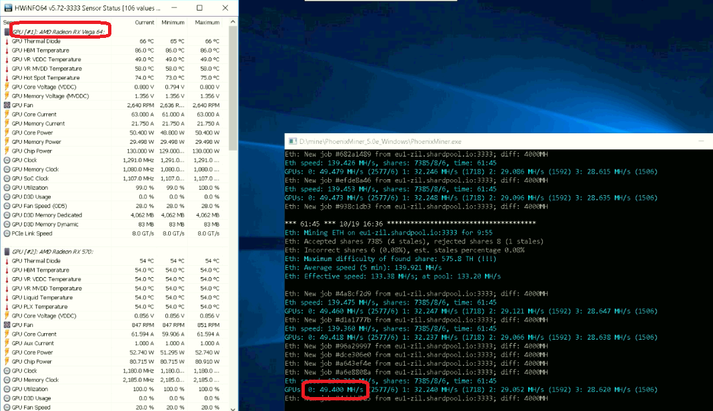Image resolution: width=713 pixels, height=411 pixels.
Task: Click the 2,185.0 MHz current GPU Memory Clock value
Action: coord(138,380)
